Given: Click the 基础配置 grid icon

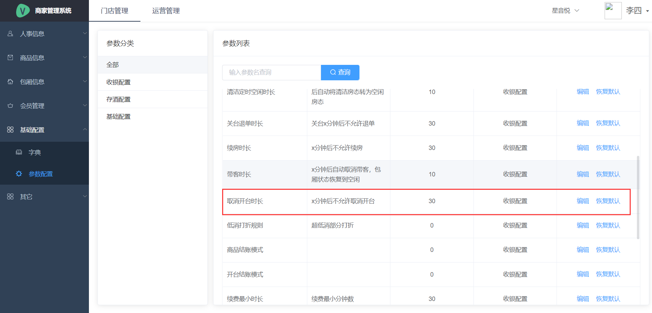Looking at the screenshot, I should pyautogui.click(x=10, y=130).
